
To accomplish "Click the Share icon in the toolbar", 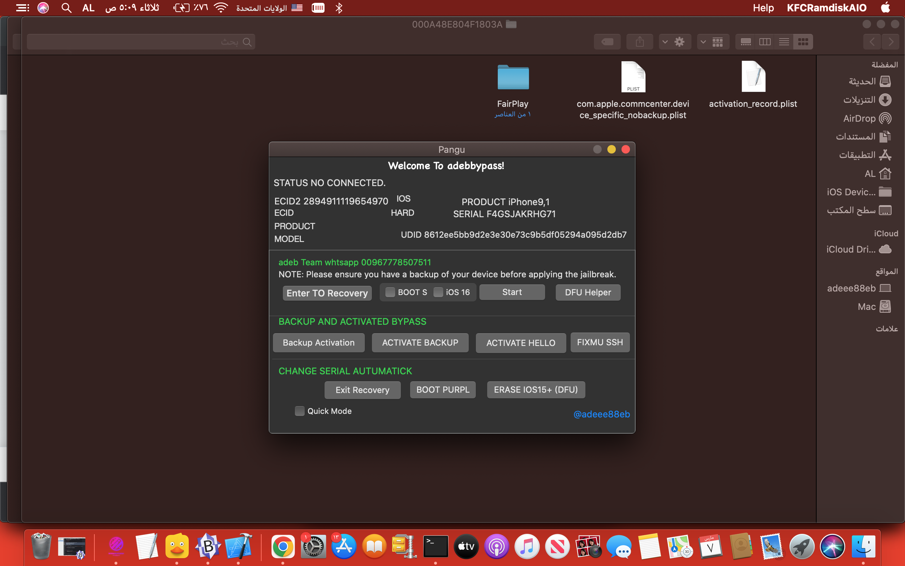I will coord(640,41).
